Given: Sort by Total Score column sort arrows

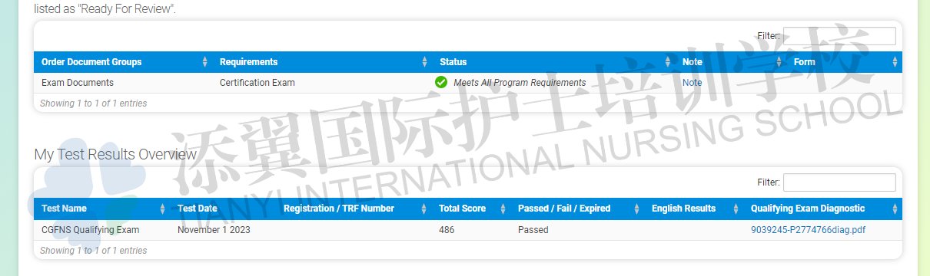Looking at the screenshot, I should pyautogui.click(x=503, y=209).
